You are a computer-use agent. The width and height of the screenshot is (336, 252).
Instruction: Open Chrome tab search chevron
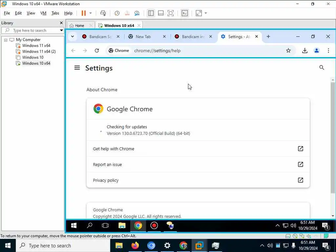coord(73,36)
